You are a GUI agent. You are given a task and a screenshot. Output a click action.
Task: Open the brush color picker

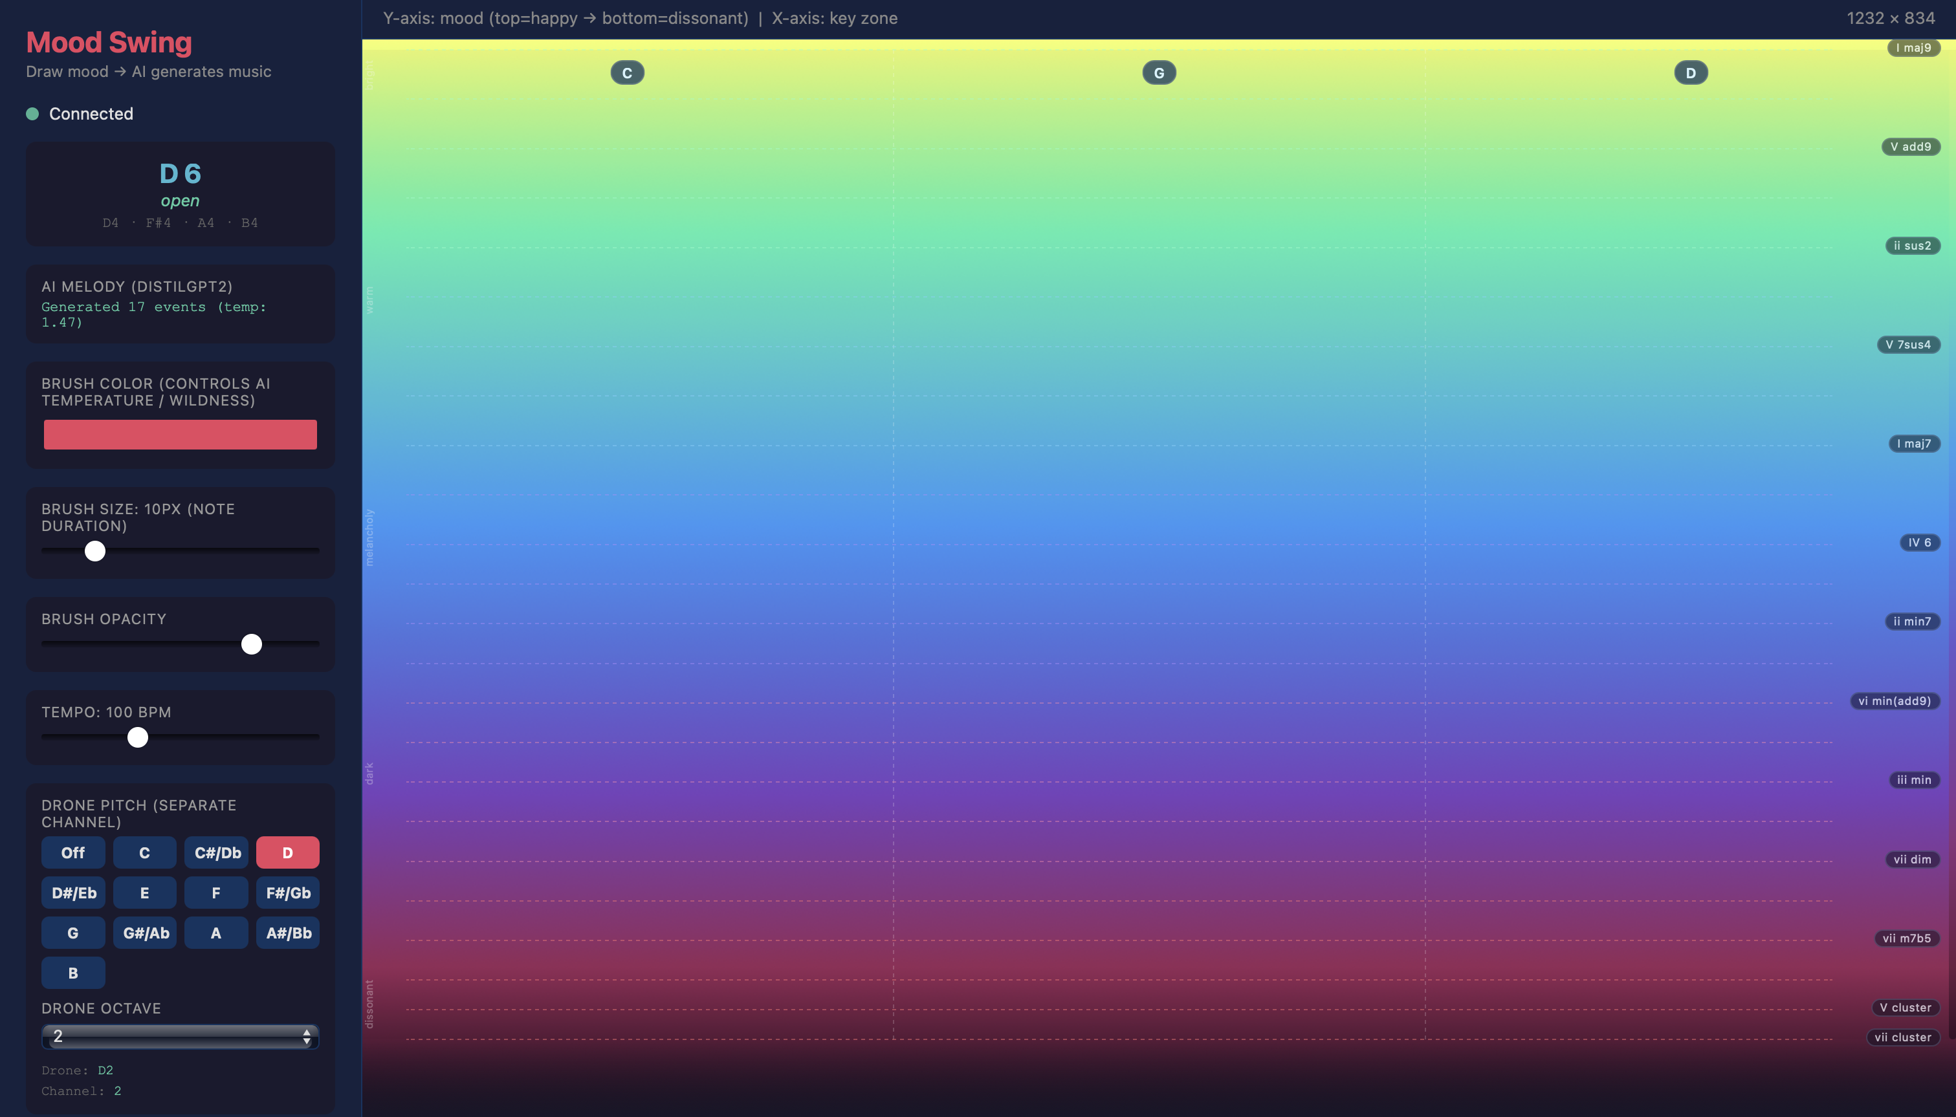[181, 434]
